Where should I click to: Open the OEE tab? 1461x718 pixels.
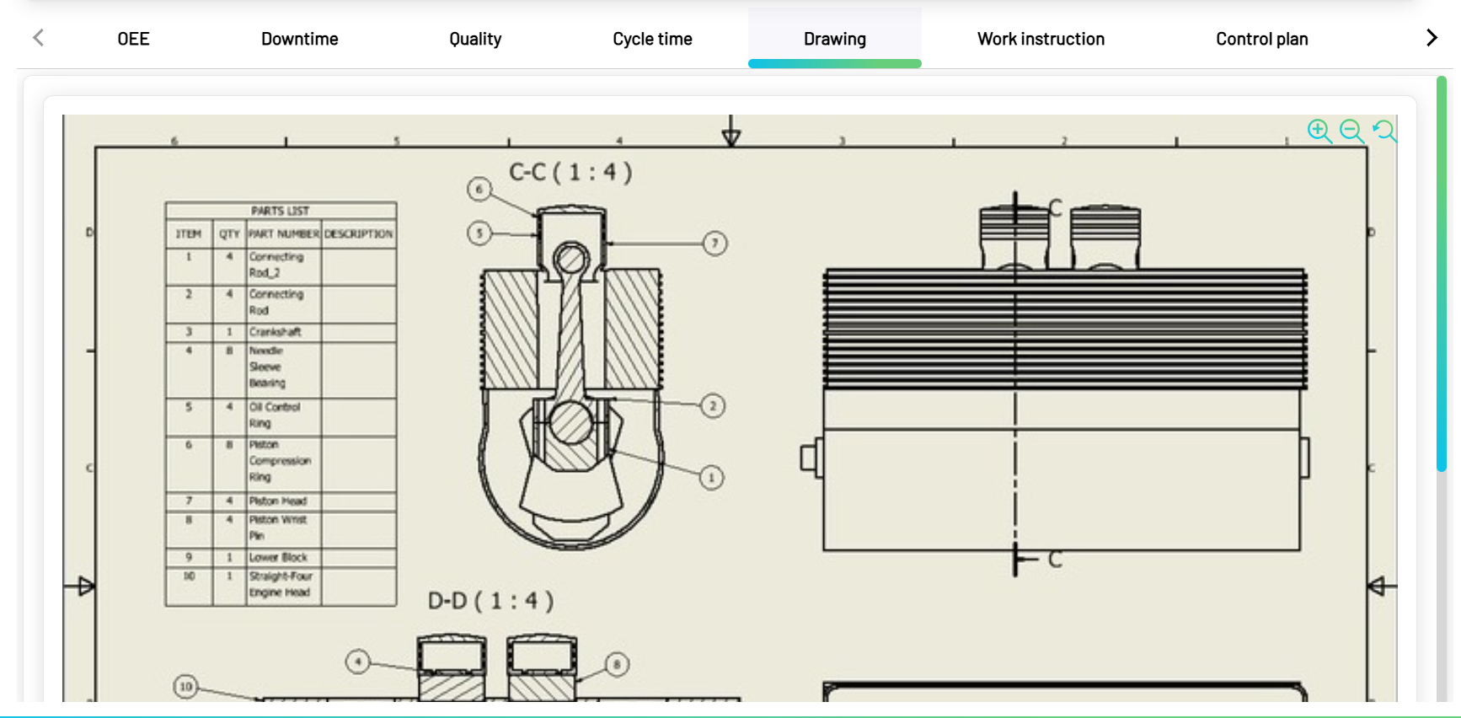[x=133, y=39]
